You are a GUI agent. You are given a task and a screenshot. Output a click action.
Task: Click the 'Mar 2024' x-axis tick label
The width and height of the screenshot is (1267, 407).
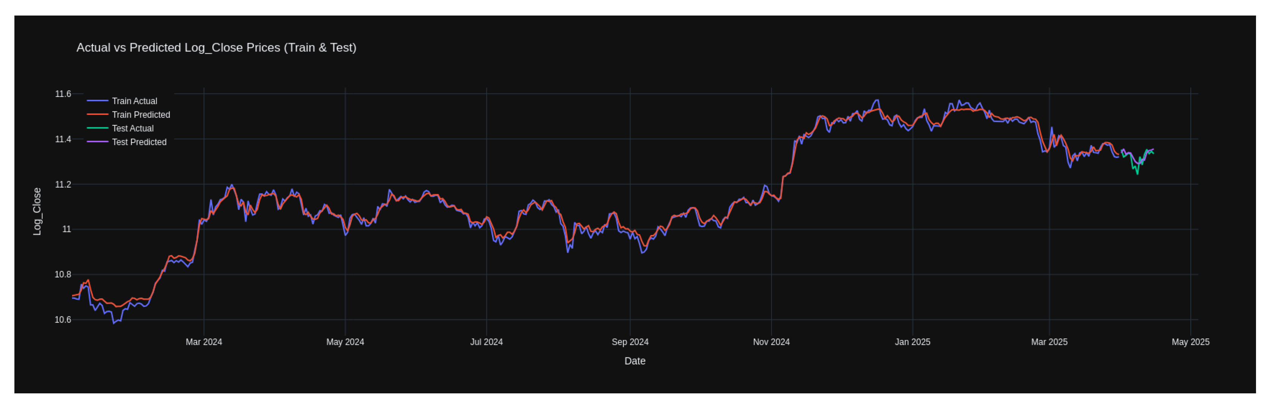[x=204, y=342]
